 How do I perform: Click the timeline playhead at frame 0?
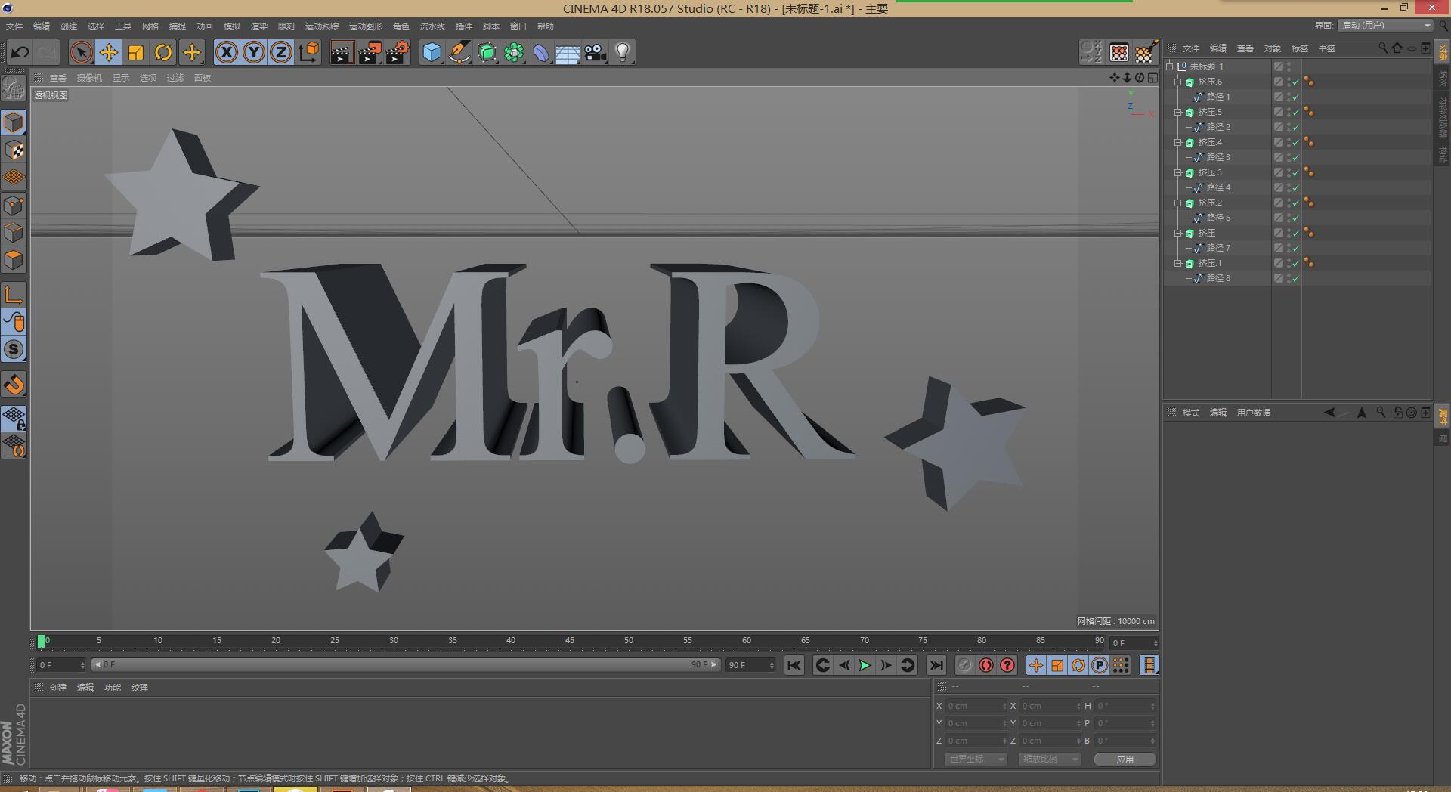[41, 641]
